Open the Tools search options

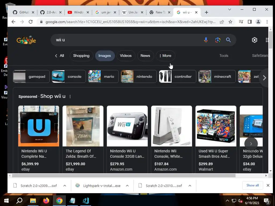pyautogui.click(x=224, y=56)
